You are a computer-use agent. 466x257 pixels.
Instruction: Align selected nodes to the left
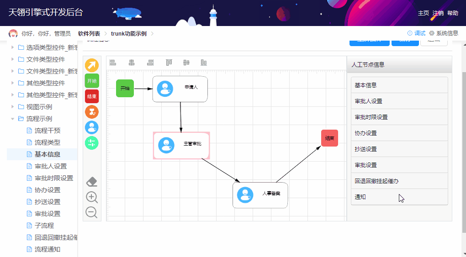(x=113, y=63)
